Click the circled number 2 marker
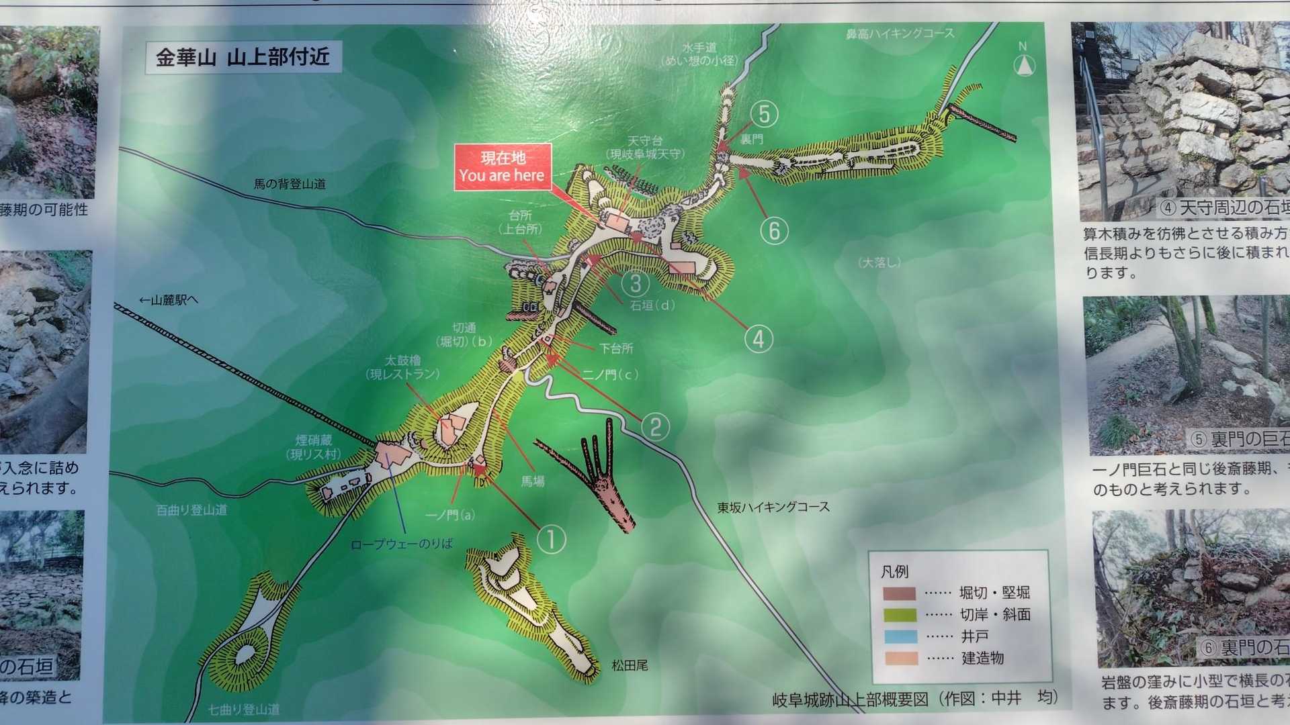 (x=655, y=426)
